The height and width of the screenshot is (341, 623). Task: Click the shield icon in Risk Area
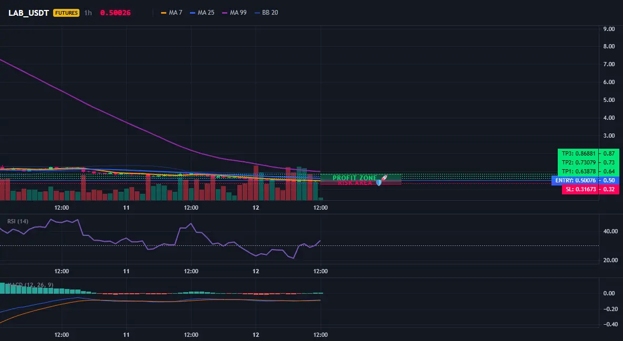click(379, 183)
